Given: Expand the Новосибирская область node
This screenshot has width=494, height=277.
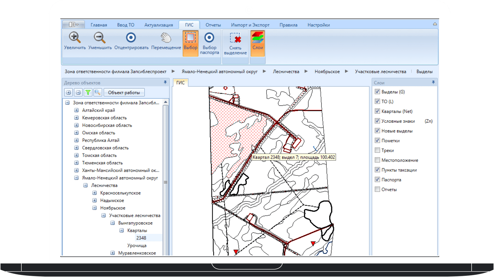Looking at the screenshot, I should 76,125.
